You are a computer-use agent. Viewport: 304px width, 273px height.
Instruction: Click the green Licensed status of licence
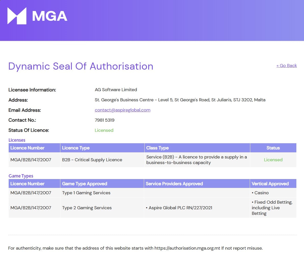(x=104, y=130)
